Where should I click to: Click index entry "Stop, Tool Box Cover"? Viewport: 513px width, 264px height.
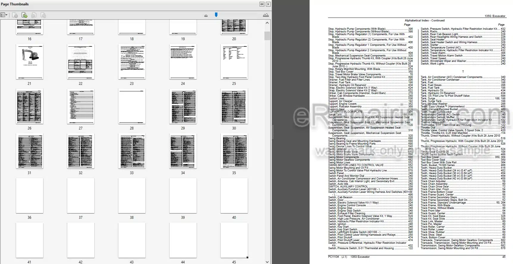coord(371,72)
